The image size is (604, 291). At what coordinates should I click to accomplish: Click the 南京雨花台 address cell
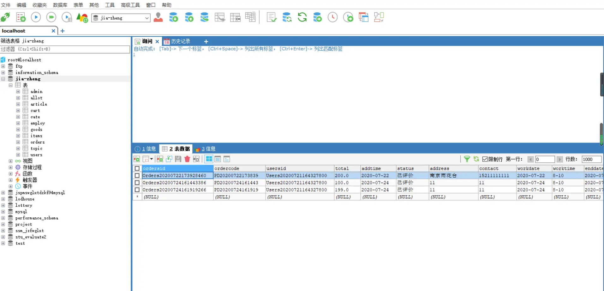point(453,175)
